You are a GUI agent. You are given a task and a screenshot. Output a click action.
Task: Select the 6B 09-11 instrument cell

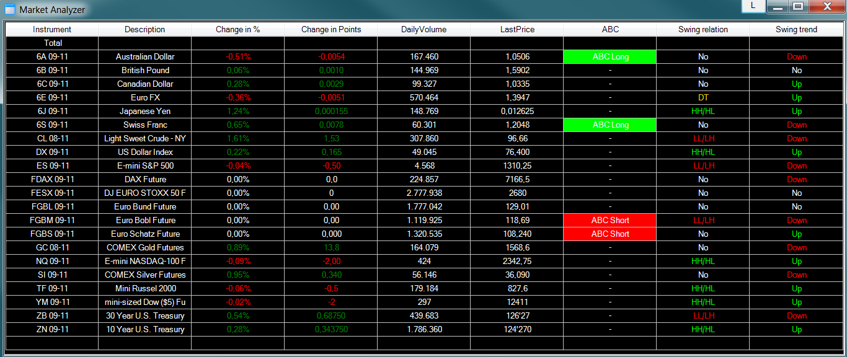pyautogui.click(x=52, y=70)
